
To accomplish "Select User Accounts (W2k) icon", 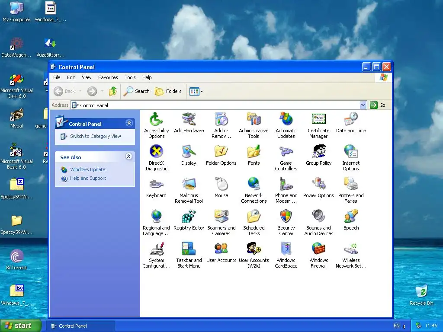I will (254, 255).
